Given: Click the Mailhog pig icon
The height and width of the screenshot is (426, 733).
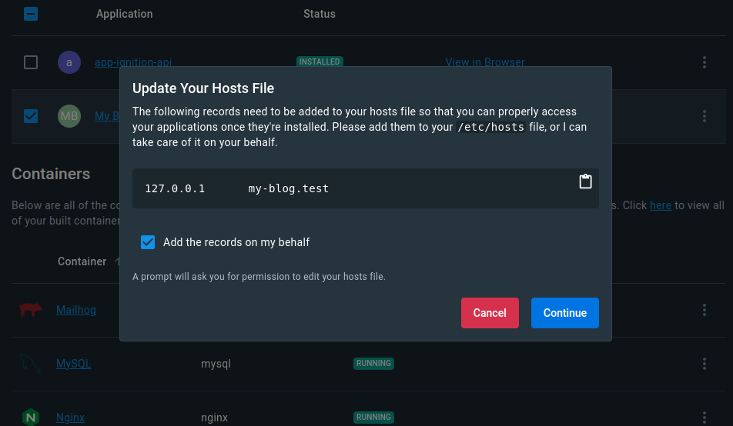Looking at the screenshot, I should [31, 310].
